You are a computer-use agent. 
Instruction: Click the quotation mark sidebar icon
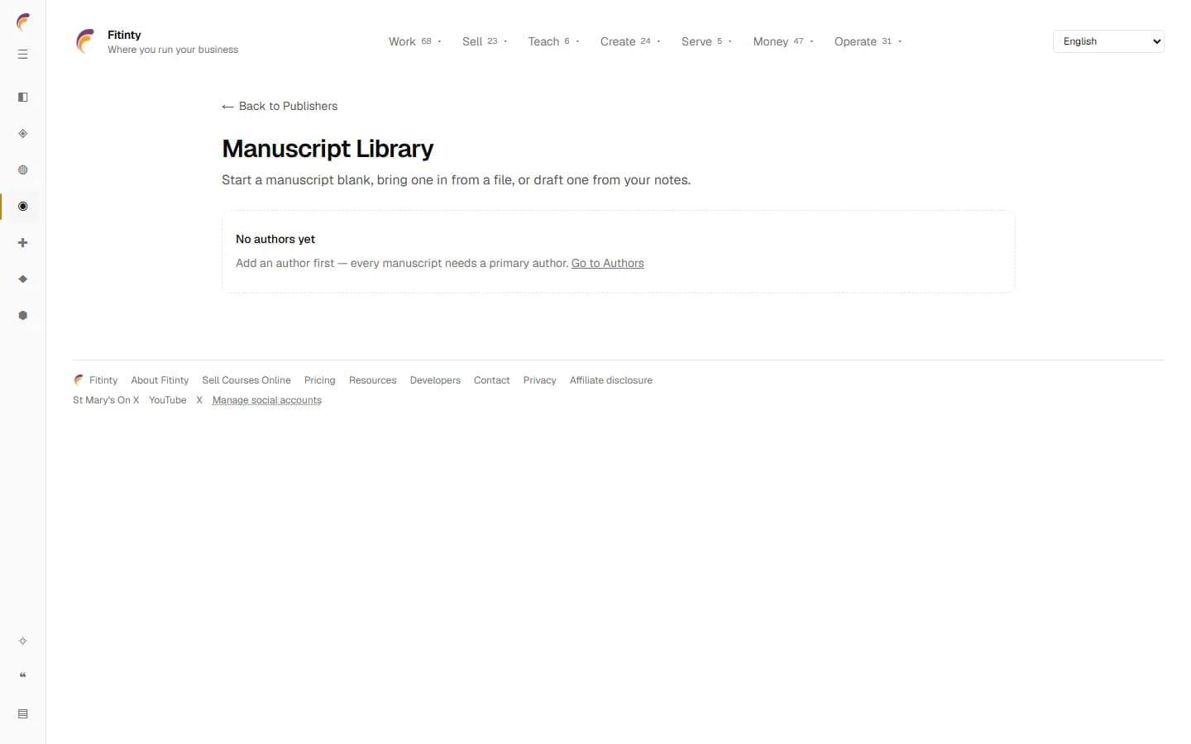tap(23, 675)
